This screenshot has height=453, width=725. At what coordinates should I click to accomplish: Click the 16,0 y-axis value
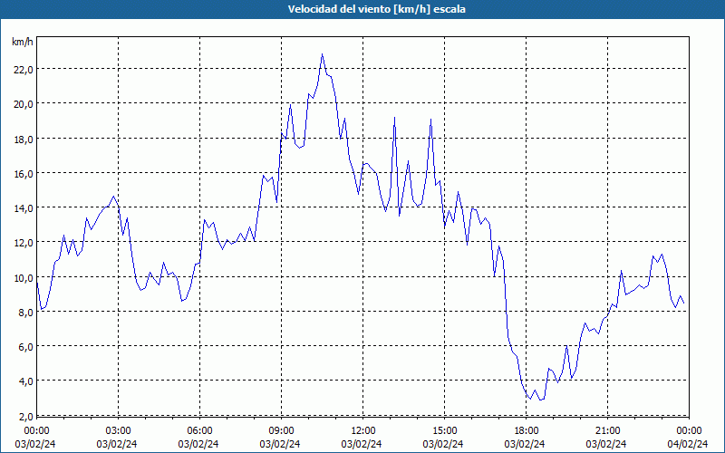(24, 173)
